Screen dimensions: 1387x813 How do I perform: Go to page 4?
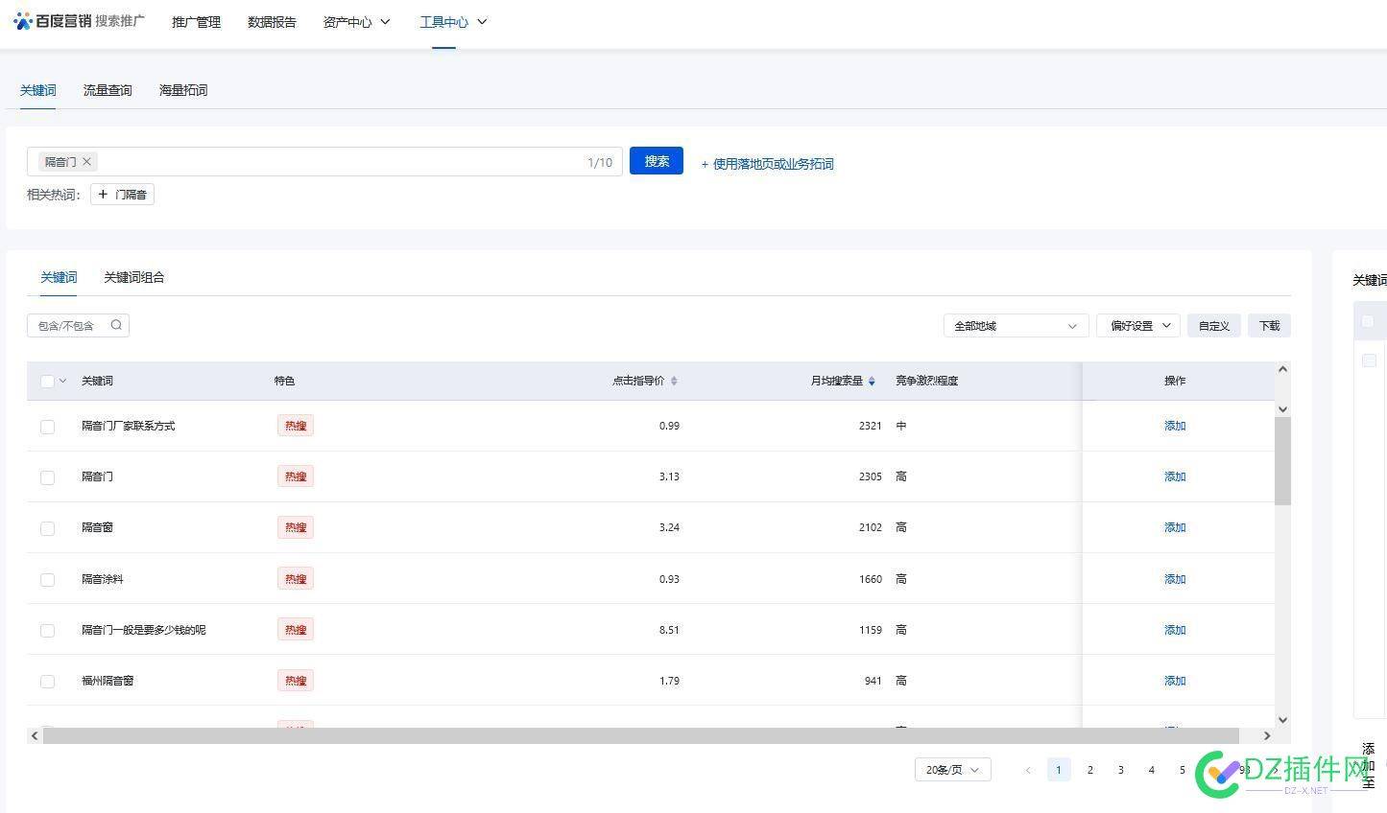click(x=1151, y=770)
